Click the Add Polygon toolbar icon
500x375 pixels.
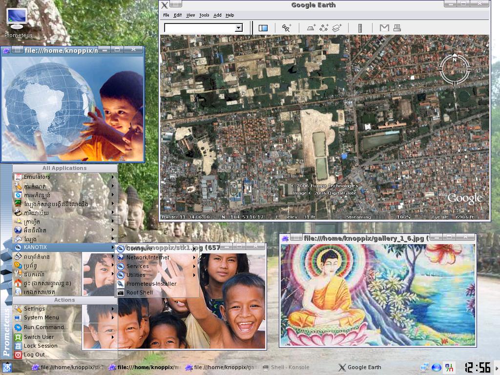[x=311, y=28]
